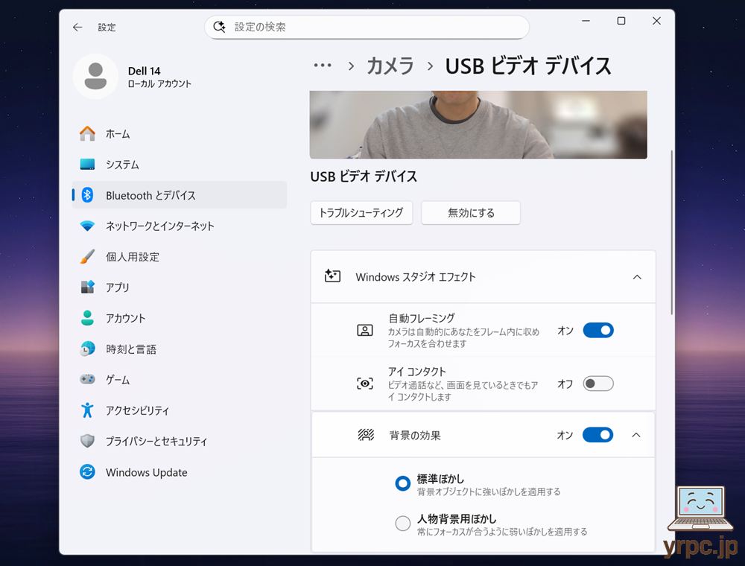Click the back arrow icon
Image resolution: width=745 pixels, height=566 pixels.
[x=77, y=27]
